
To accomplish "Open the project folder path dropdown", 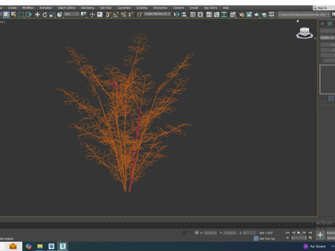I will click(304, 15).
